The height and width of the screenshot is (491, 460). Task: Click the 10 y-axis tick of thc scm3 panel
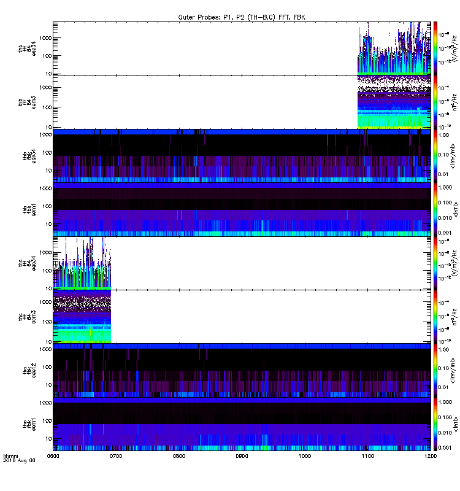[48, 342]
